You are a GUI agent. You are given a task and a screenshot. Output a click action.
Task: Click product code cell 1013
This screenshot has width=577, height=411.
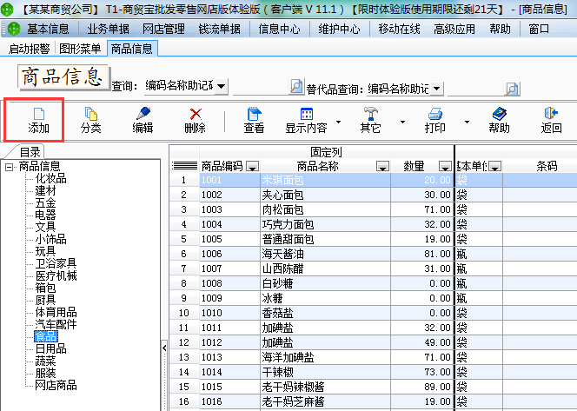[230, 357]
